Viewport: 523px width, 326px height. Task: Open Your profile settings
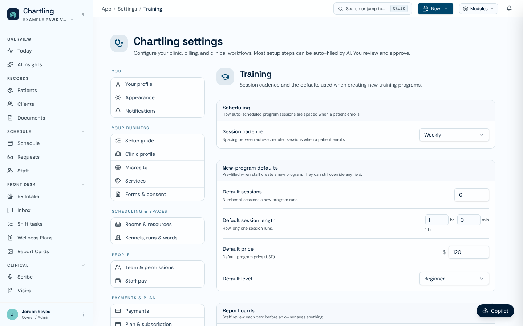click(x=158, y=84)
